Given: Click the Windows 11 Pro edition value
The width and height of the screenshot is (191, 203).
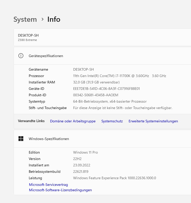Looking at the screenshot, I should click(85, 152).
